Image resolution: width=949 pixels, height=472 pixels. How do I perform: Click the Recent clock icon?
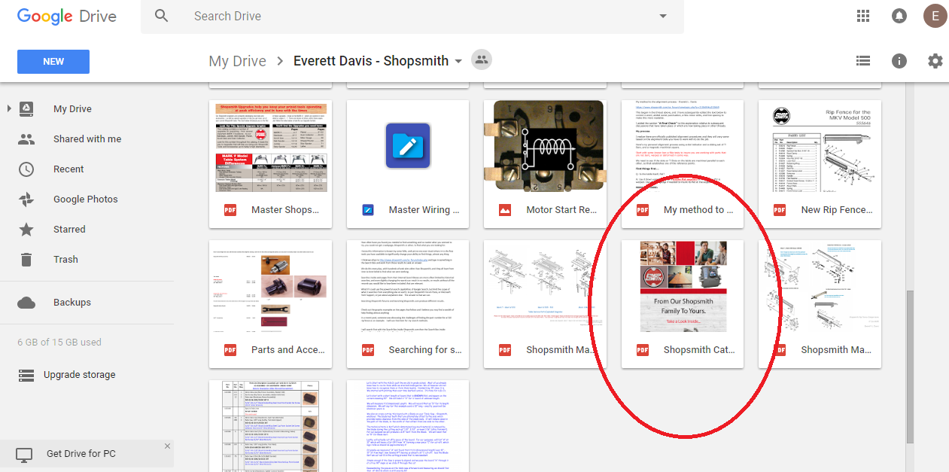pos(26,169)
